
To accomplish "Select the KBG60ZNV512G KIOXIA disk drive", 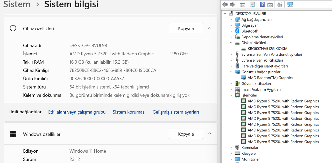I will click(x=267, y=49).
